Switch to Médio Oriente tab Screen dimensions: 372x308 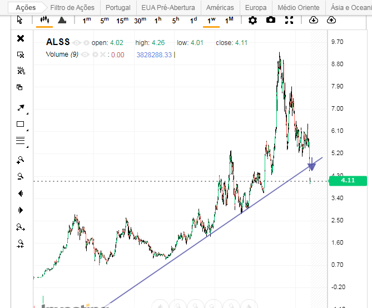click(299, 8)
